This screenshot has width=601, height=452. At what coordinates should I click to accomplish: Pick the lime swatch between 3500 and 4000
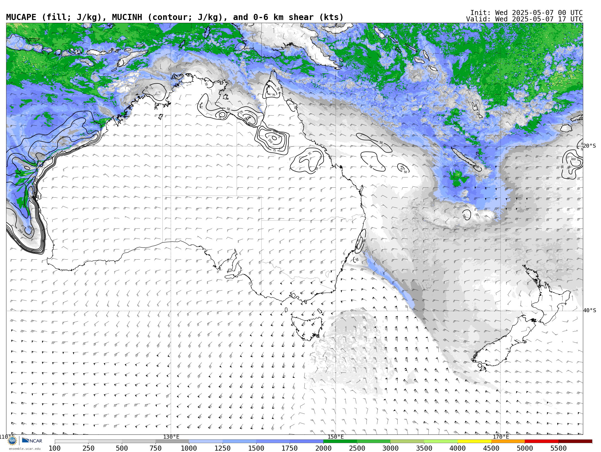tap(441, 441)
